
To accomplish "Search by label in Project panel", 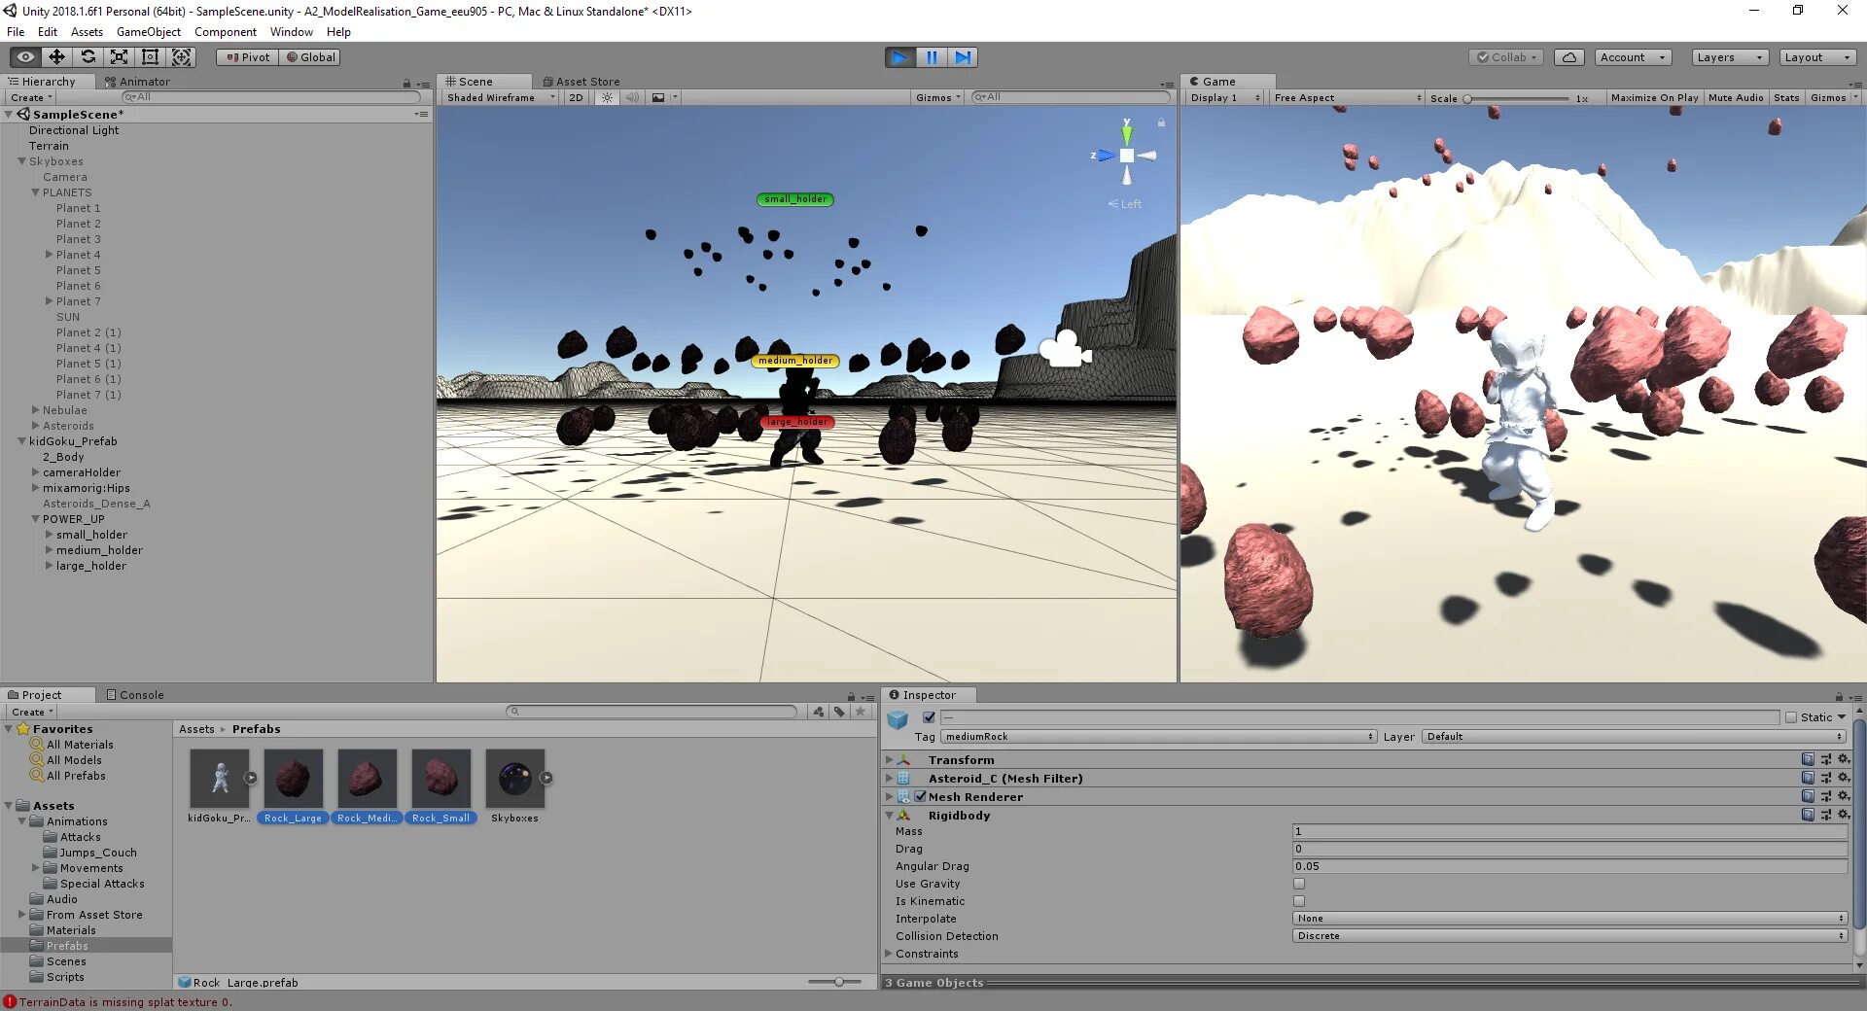I will [839, 712].
